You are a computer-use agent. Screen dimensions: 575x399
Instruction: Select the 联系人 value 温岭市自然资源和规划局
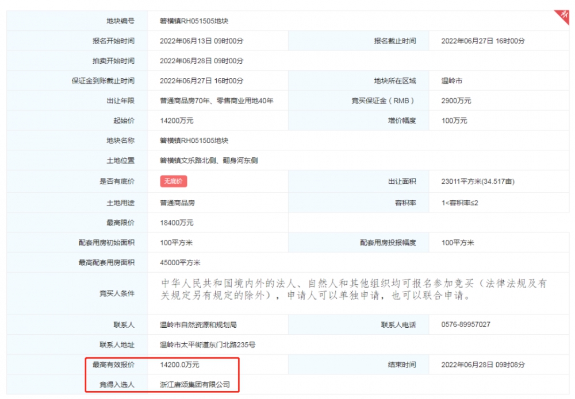click(198, 325)
